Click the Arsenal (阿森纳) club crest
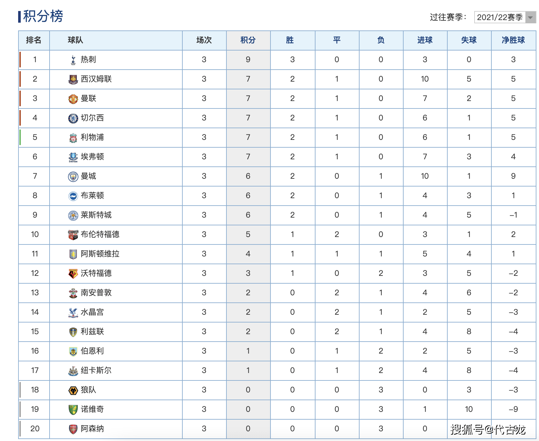 [x=73, y=429]
